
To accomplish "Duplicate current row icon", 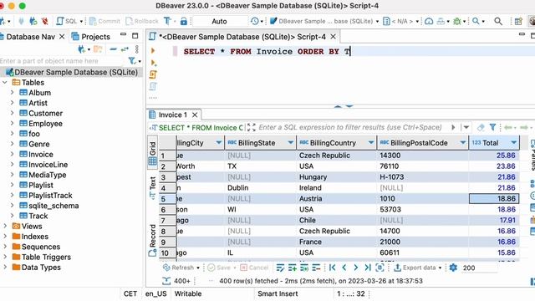I will [304, 268].
